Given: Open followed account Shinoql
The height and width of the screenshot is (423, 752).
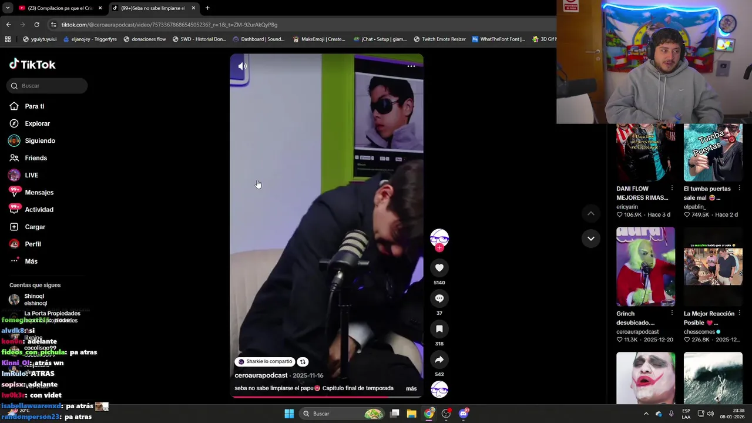Looking at the screenshot, I should [x=35, y=300].
